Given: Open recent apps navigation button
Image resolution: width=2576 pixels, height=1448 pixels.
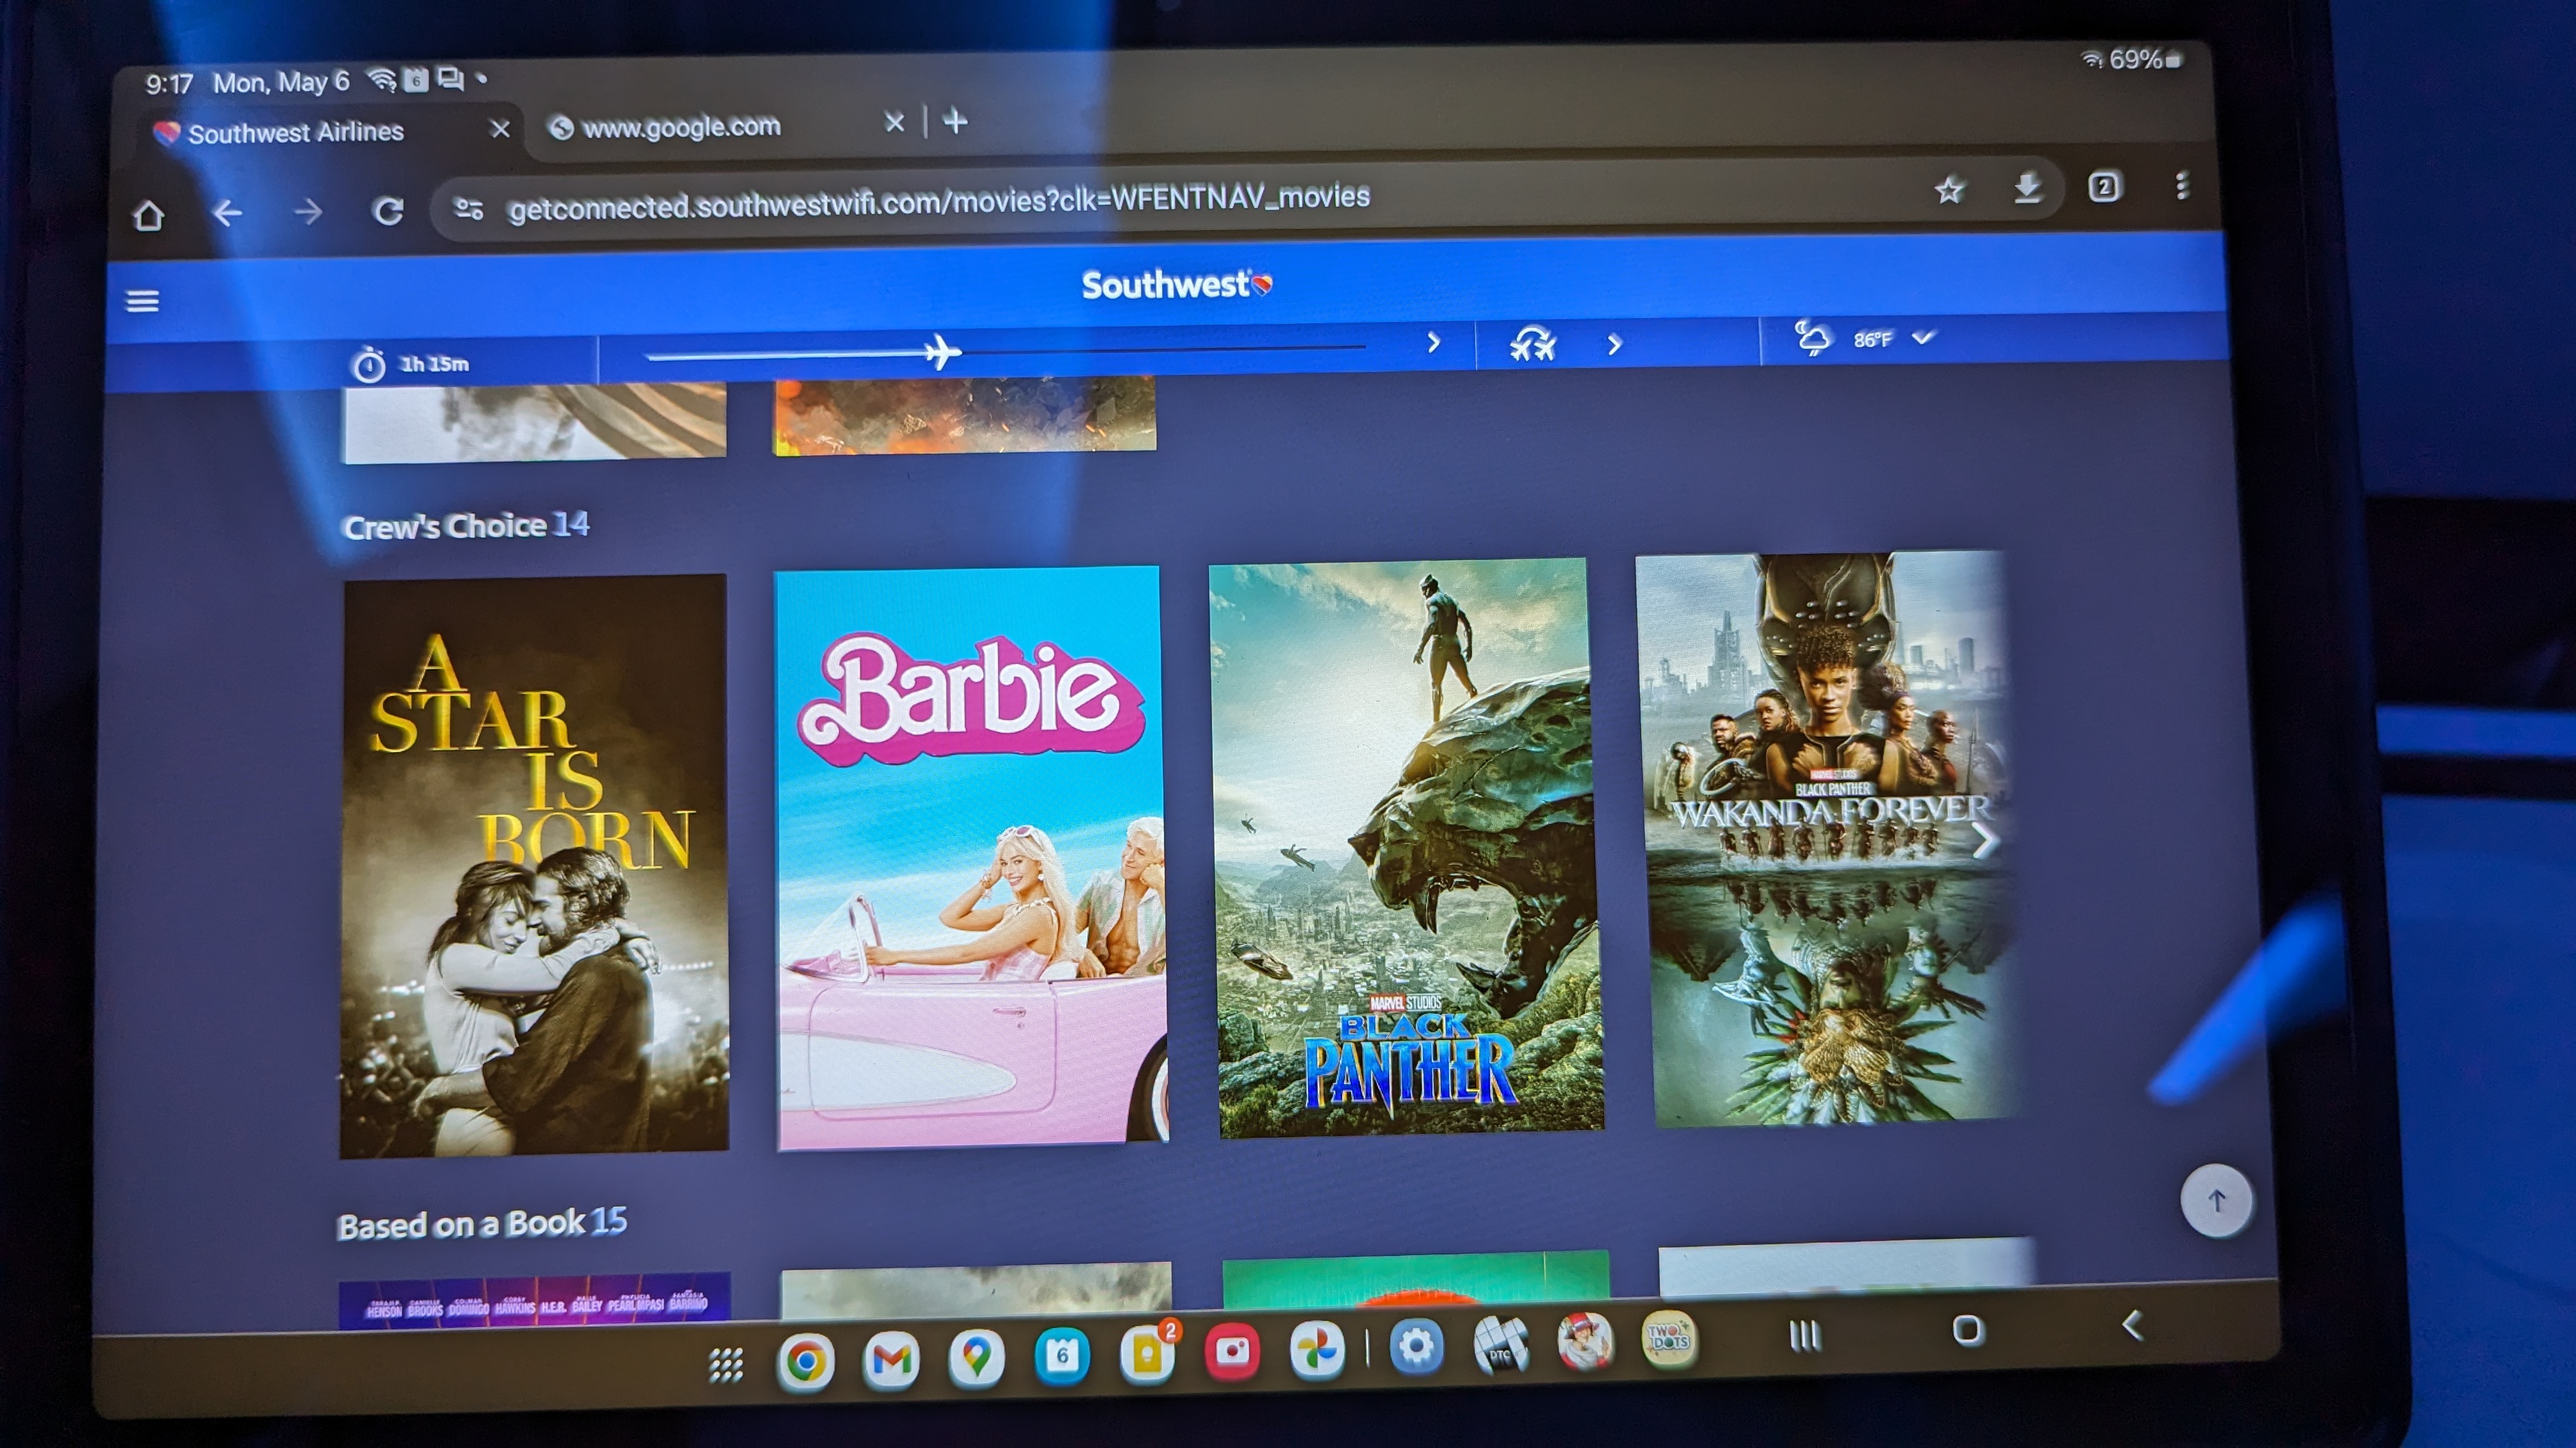Looking at the screenshot, I should [1805, 1335].
